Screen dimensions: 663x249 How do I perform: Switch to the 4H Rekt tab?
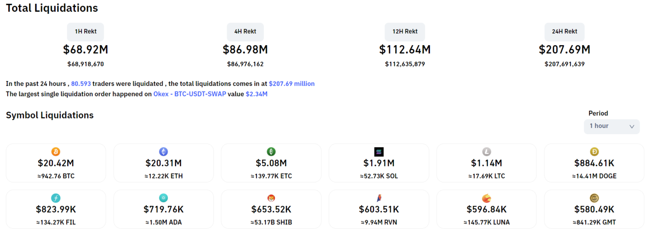[x=245, y=31]
